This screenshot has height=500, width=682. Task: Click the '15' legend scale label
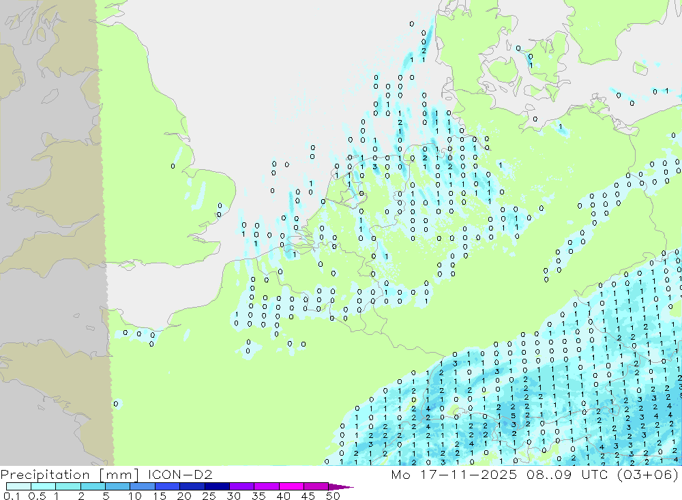pyautogui.click(x=160, y=496)
